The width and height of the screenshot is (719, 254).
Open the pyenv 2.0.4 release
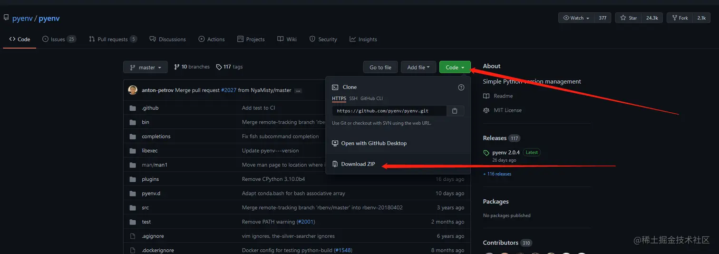coord(506,153)
